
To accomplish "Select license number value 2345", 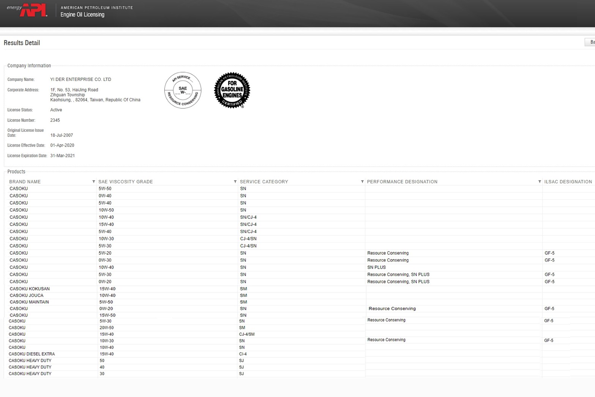I will tap(55, 120).
